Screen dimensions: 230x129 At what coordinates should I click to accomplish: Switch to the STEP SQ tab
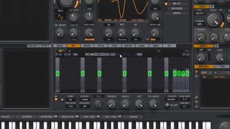tap(101, 46)
